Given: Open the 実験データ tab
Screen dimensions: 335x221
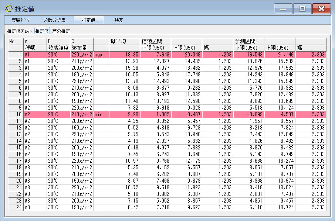Looking at the screenshot, I should pos(20,20).
